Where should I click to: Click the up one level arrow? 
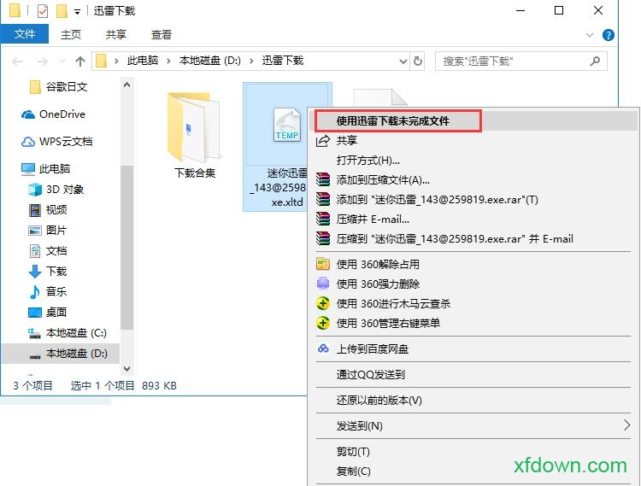80,61
